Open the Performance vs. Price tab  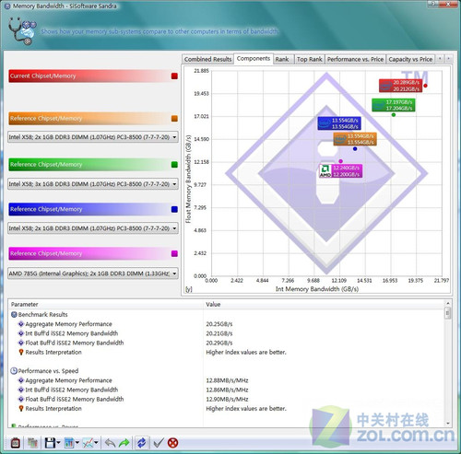(x=355, y=59)
